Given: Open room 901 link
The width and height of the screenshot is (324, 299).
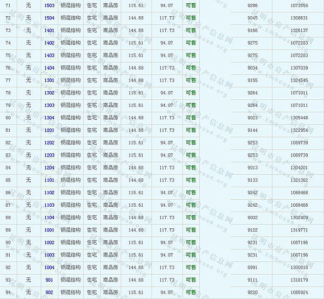Looking at the screenshot, I should 49,280.
